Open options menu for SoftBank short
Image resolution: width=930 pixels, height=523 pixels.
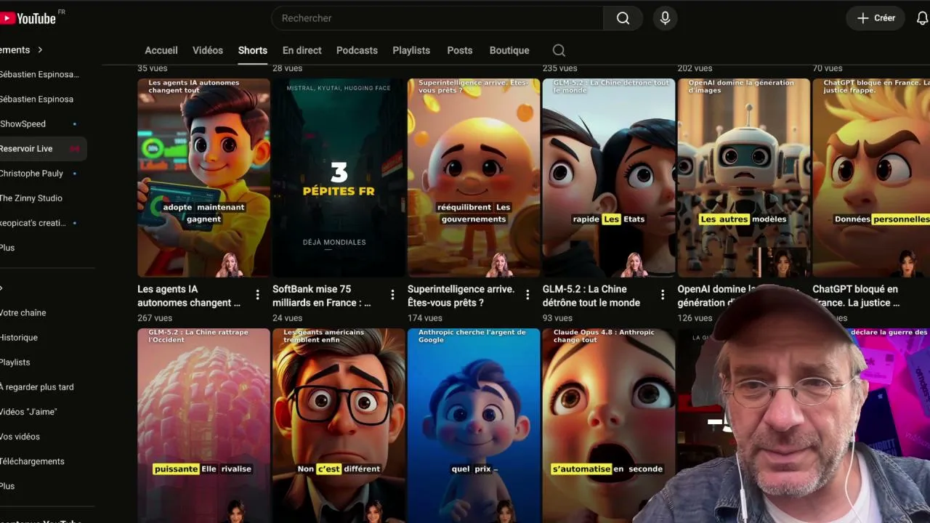(x=392, y=295)
